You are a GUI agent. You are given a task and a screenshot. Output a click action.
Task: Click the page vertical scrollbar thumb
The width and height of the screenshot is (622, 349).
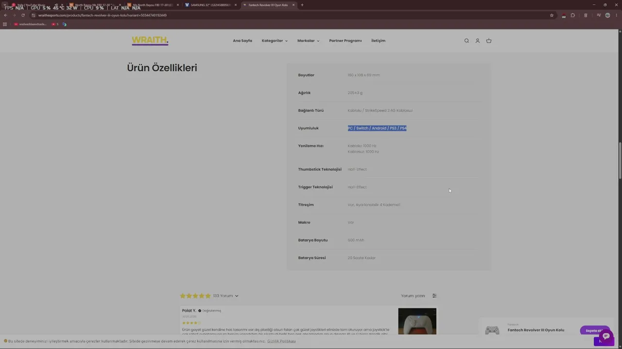tap(620, 161)
